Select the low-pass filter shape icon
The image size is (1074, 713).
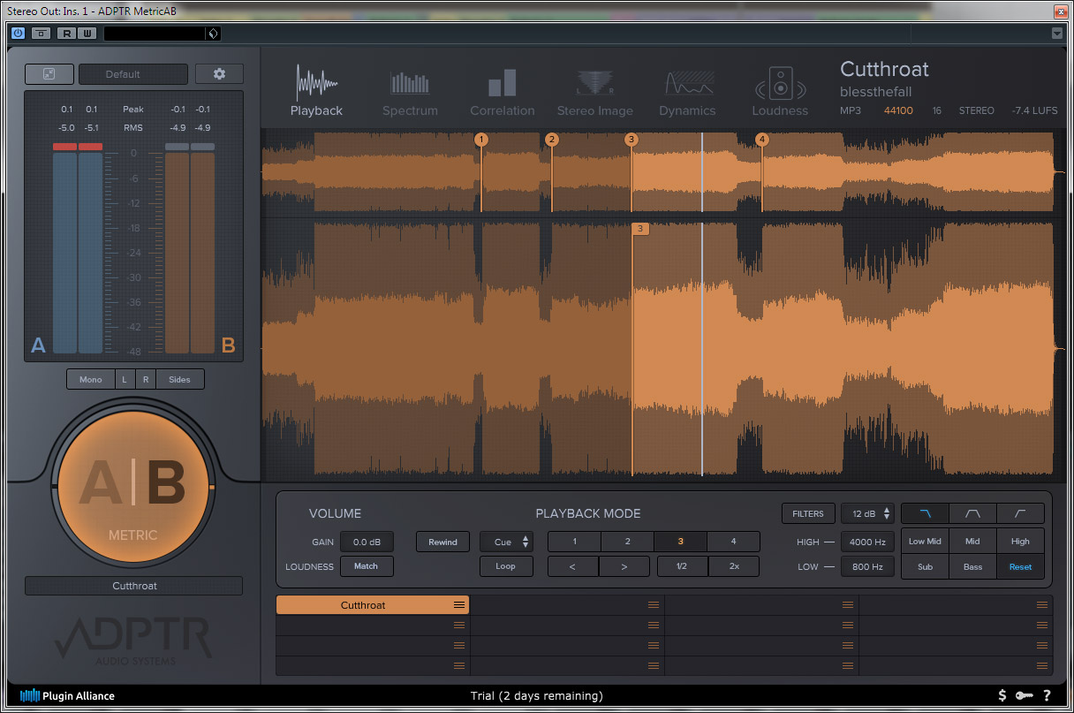pos(925,513)
